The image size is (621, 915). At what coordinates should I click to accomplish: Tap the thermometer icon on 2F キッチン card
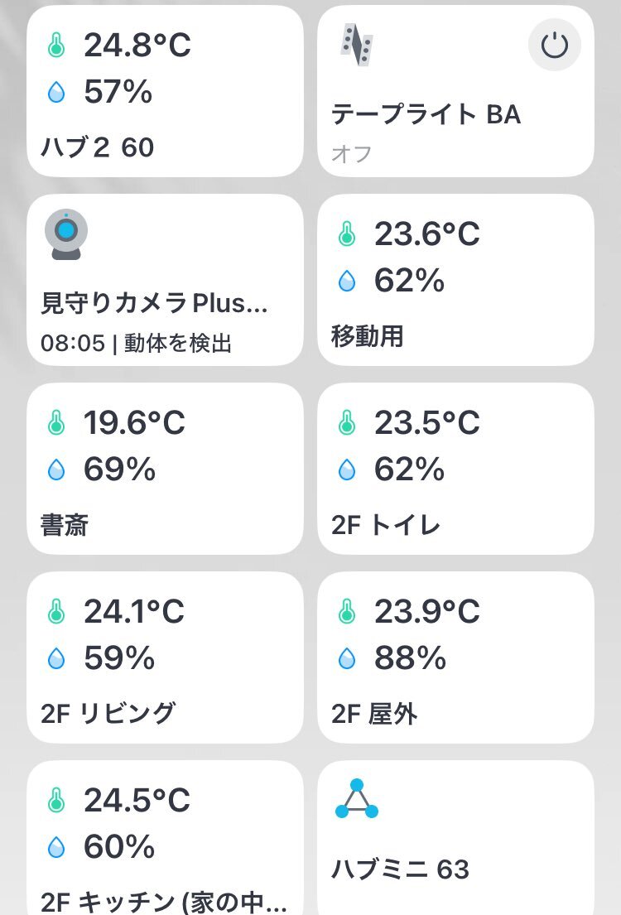pos(56,800)
